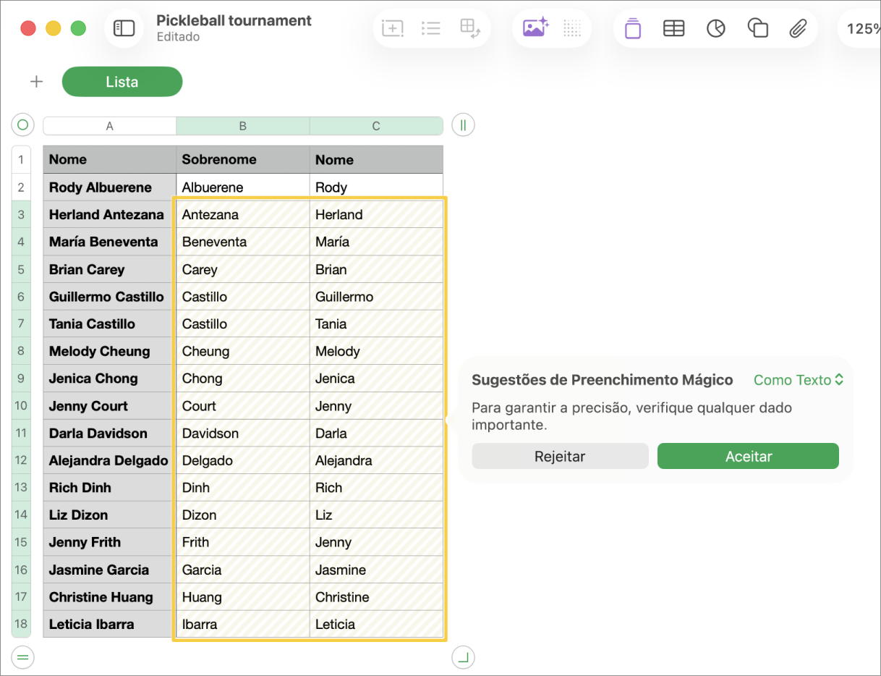Viewport: 881px width, 676px height.
Task: Insert a pie chart
Action: pyautogui.click(x=715, y=28)
